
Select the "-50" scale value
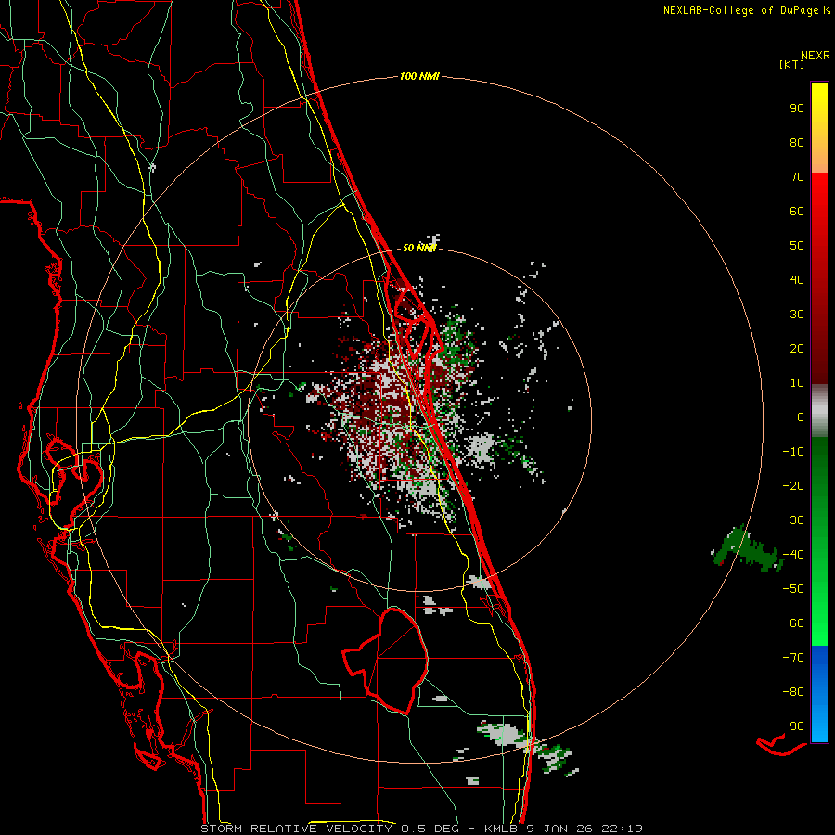point(793,589)
